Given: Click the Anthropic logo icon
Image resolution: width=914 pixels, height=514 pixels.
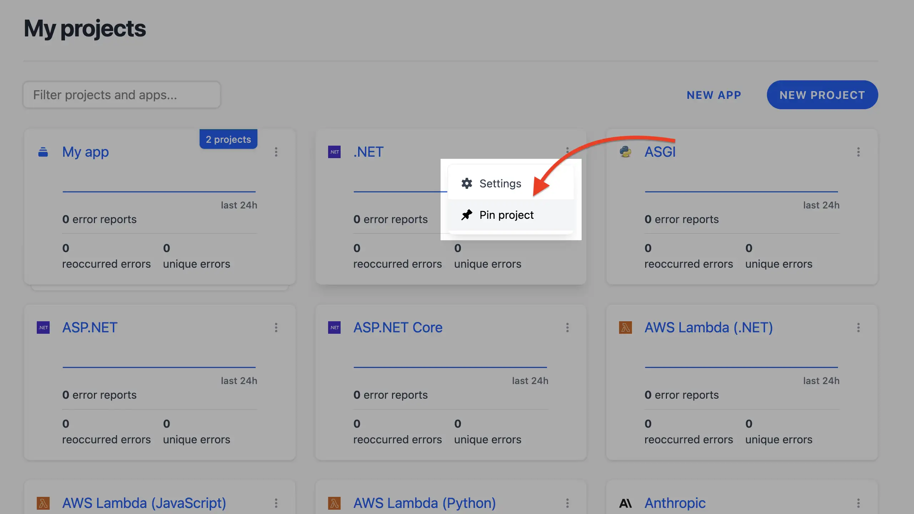Looking at the screenshot, I should 626,503.
